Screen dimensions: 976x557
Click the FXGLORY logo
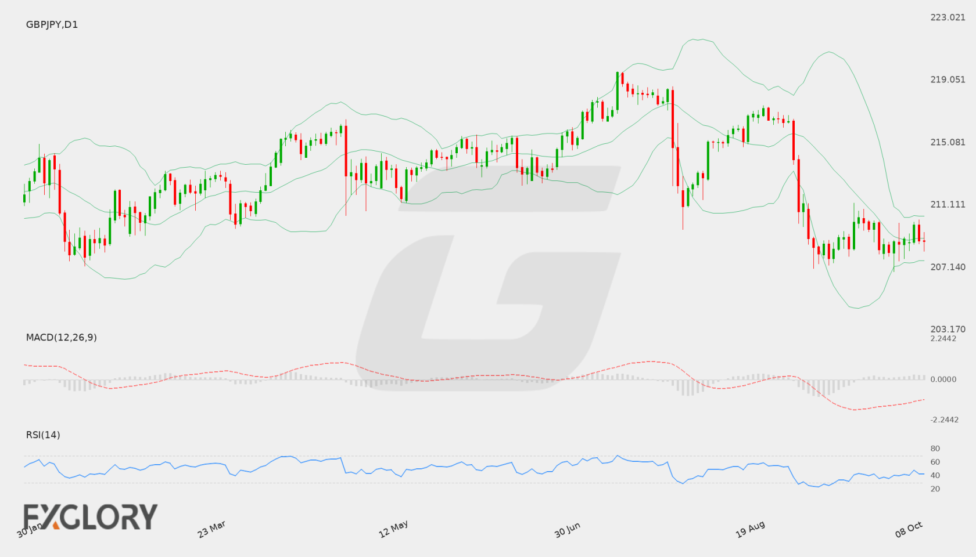coord(90,516)
